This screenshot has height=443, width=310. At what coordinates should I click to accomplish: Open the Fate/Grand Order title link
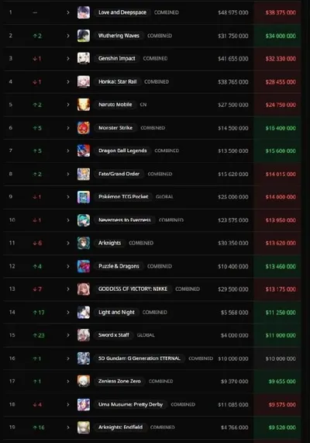(x=119, y=174)
